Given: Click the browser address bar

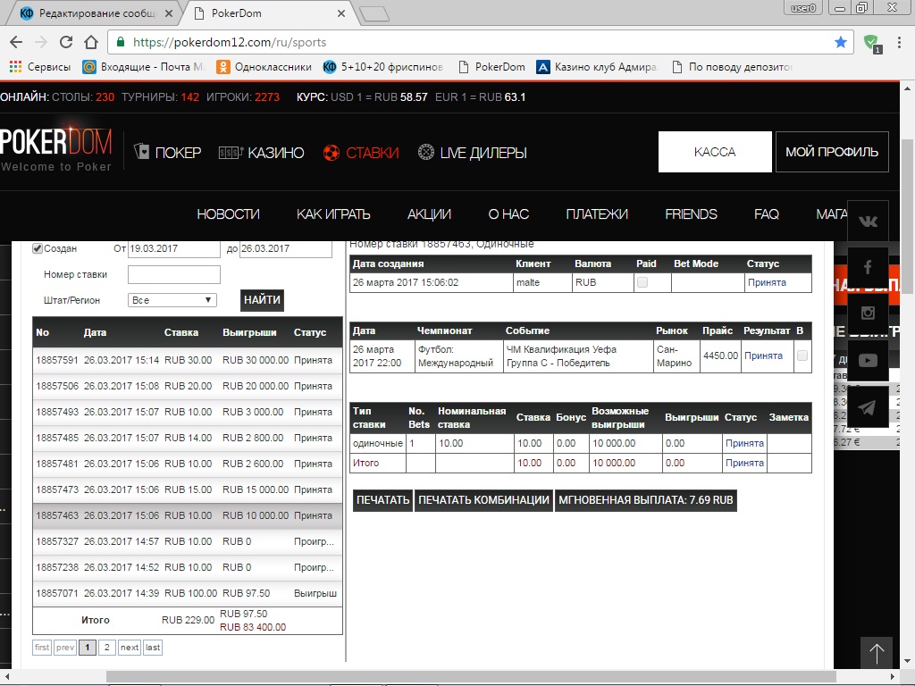Looking at the screenshot, I should click(481, 42).
